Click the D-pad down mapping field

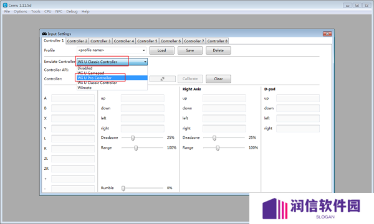[298, 108]
